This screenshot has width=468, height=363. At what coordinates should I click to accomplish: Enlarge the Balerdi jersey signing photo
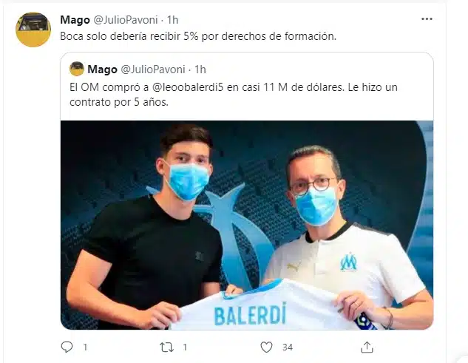coord(247,225)
